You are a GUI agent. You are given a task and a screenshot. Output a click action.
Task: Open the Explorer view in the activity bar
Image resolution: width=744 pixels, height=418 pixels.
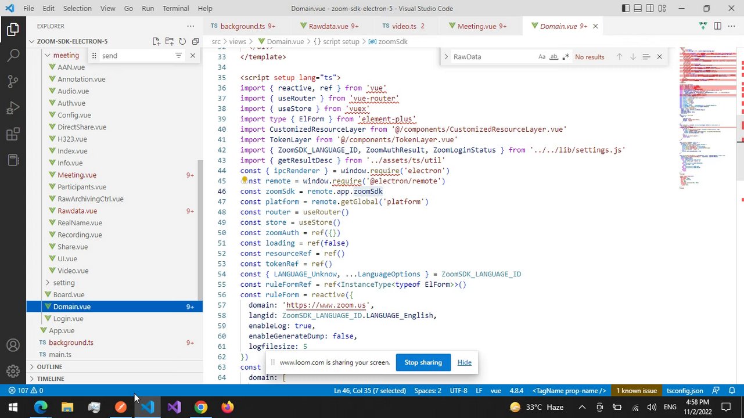(x=13, y=30)
